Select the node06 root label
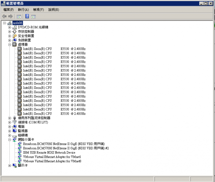This screenshot has height=182, width=215. pos(17,23)
